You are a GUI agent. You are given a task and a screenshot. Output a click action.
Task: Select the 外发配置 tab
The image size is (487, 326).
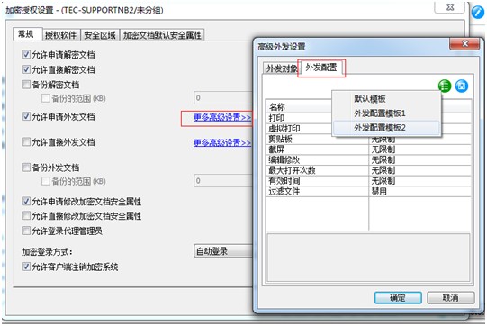pyautogui.click(x=321, y=68)
